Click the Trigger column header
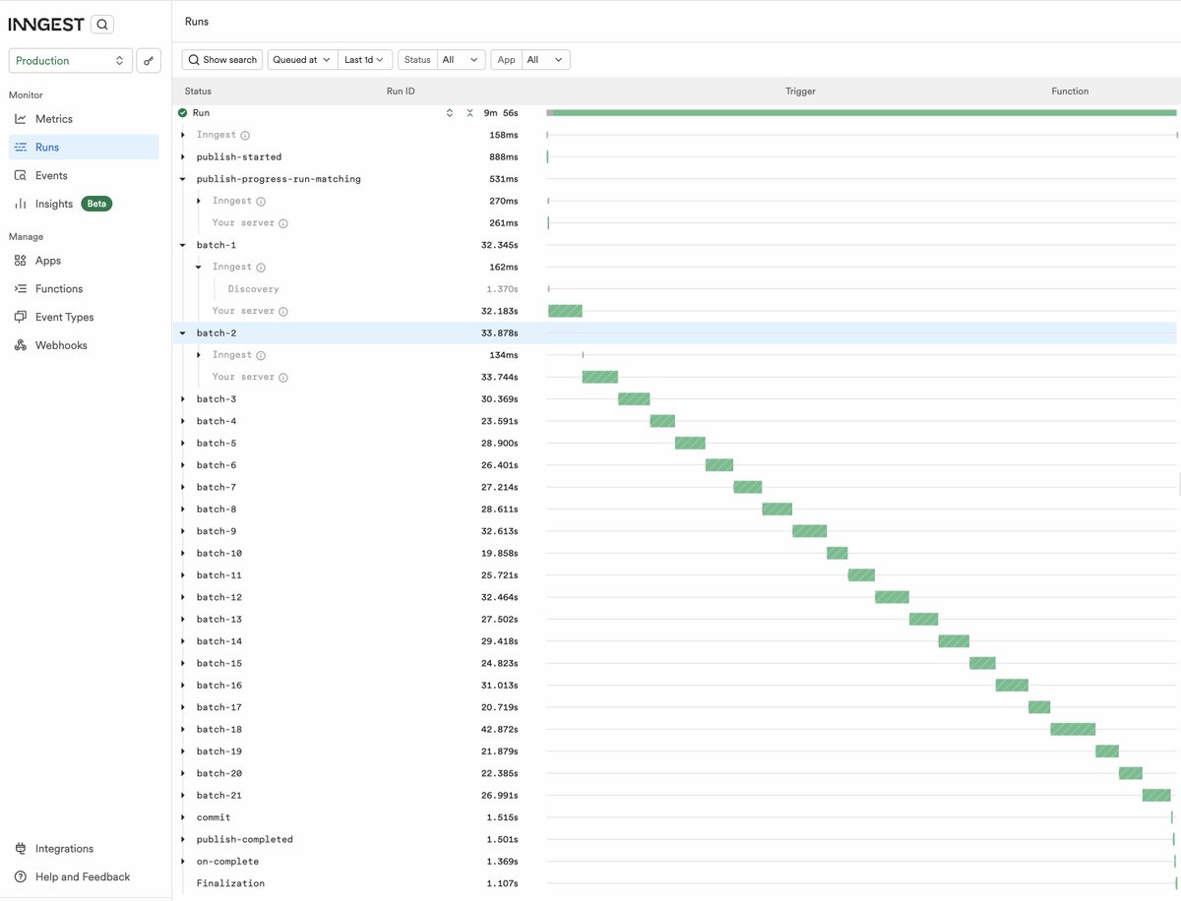The width and height of the screenshot is (1181, 901). 800,91
